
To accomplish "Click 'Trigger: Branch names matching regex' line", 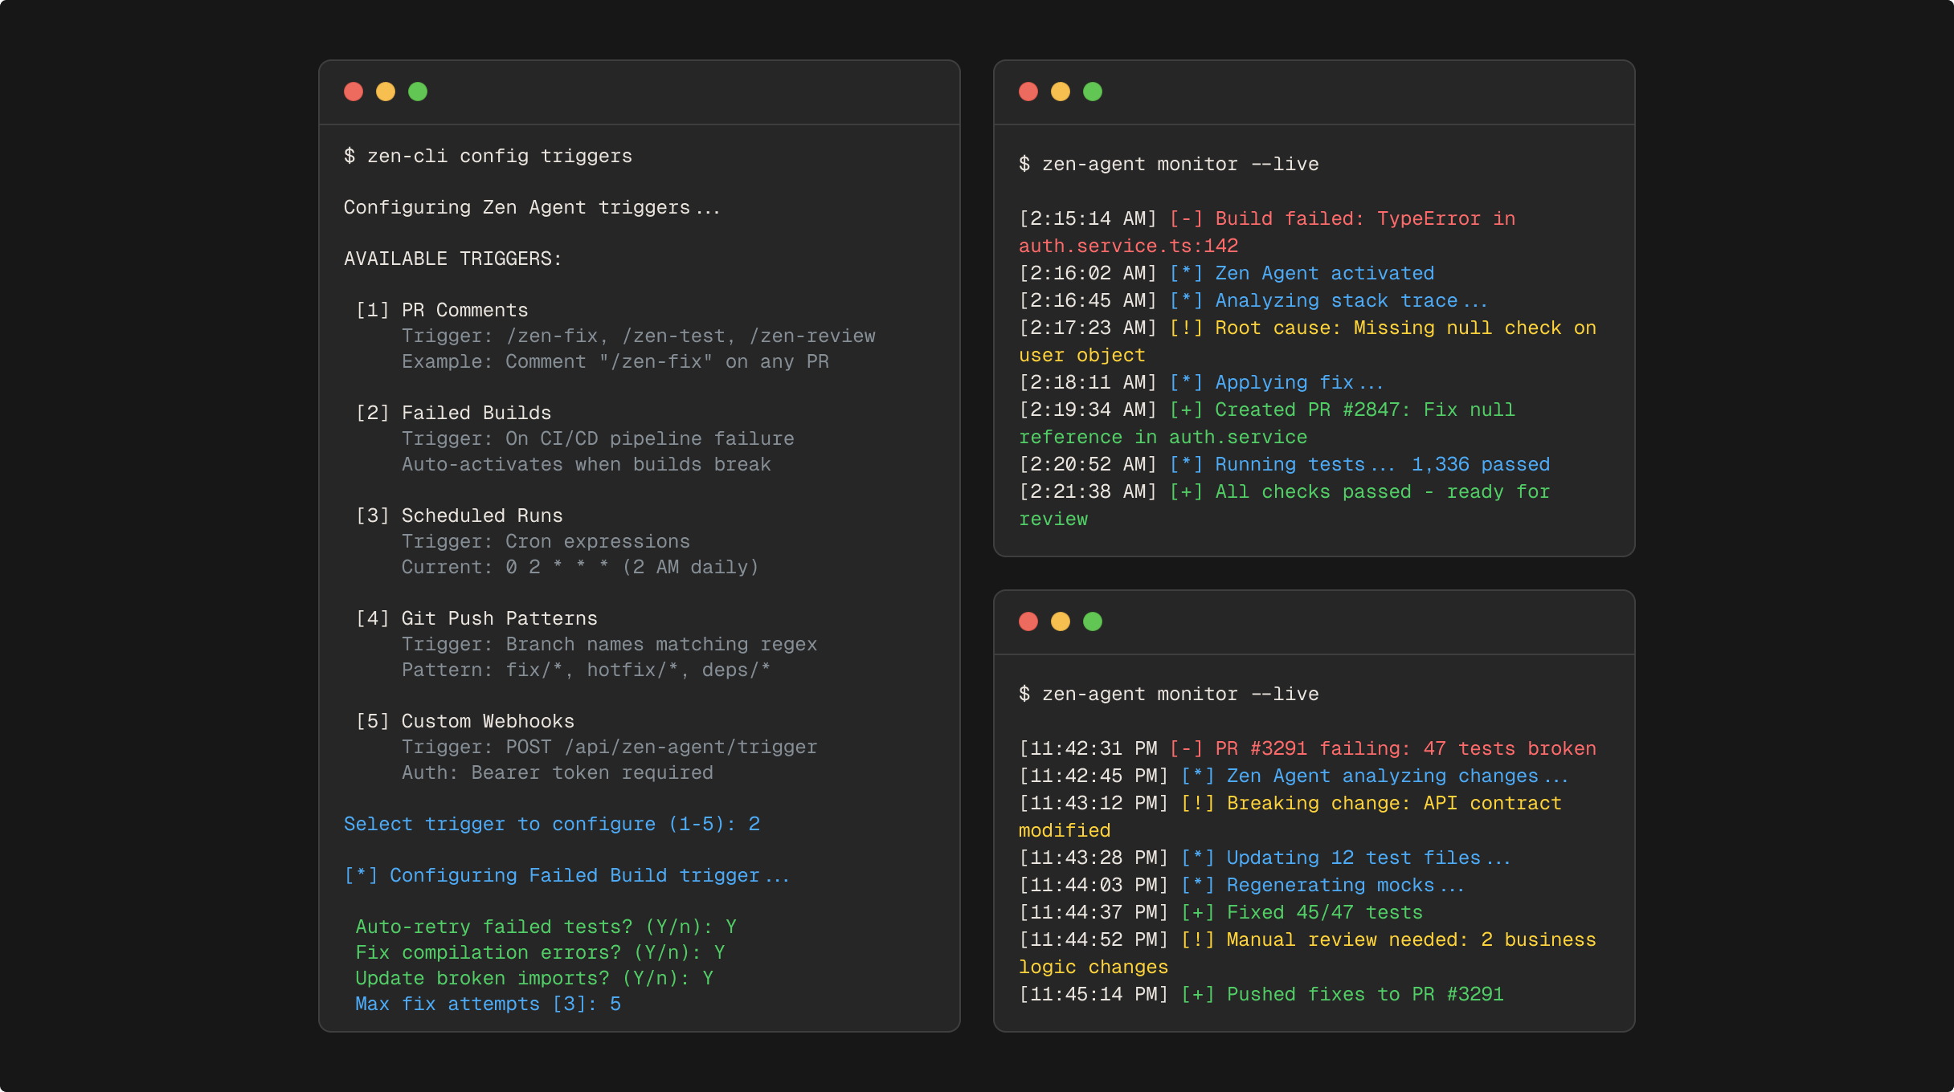I will [610, 644].
